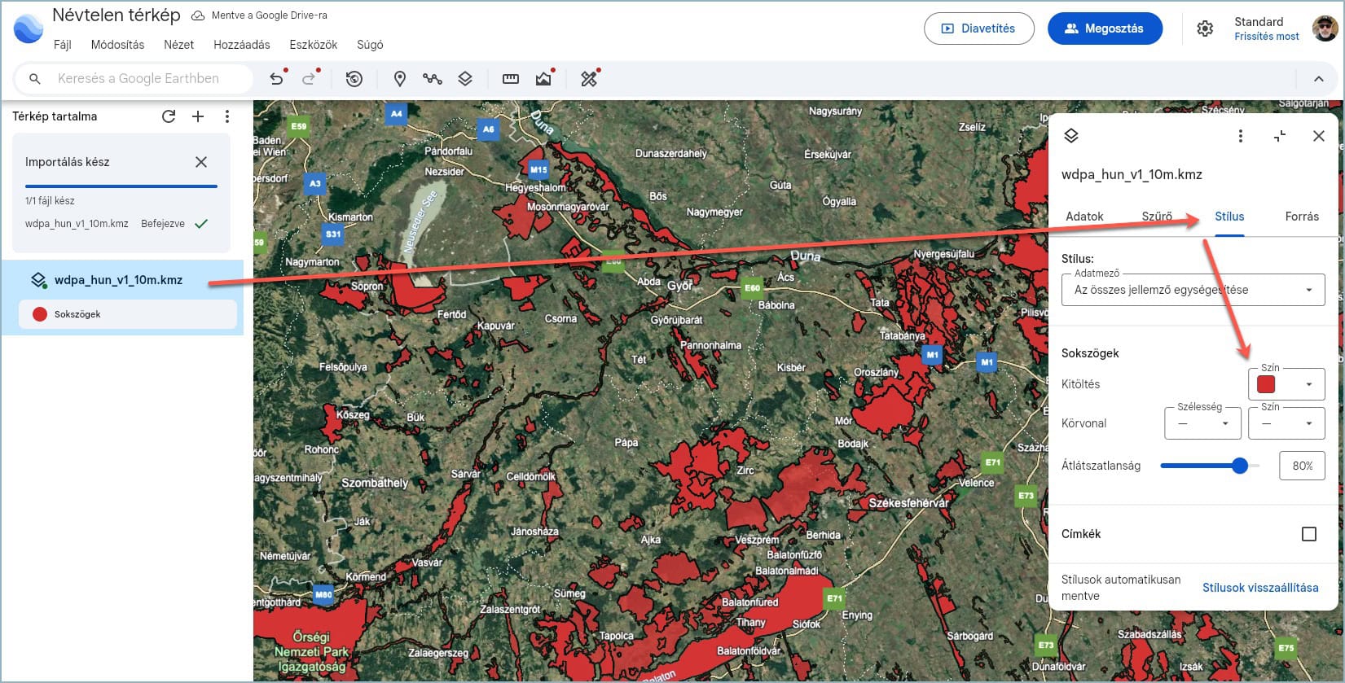Open the Módosítás menu
1345x683 pixels.
pyautogui.click(x=117, y=45)
